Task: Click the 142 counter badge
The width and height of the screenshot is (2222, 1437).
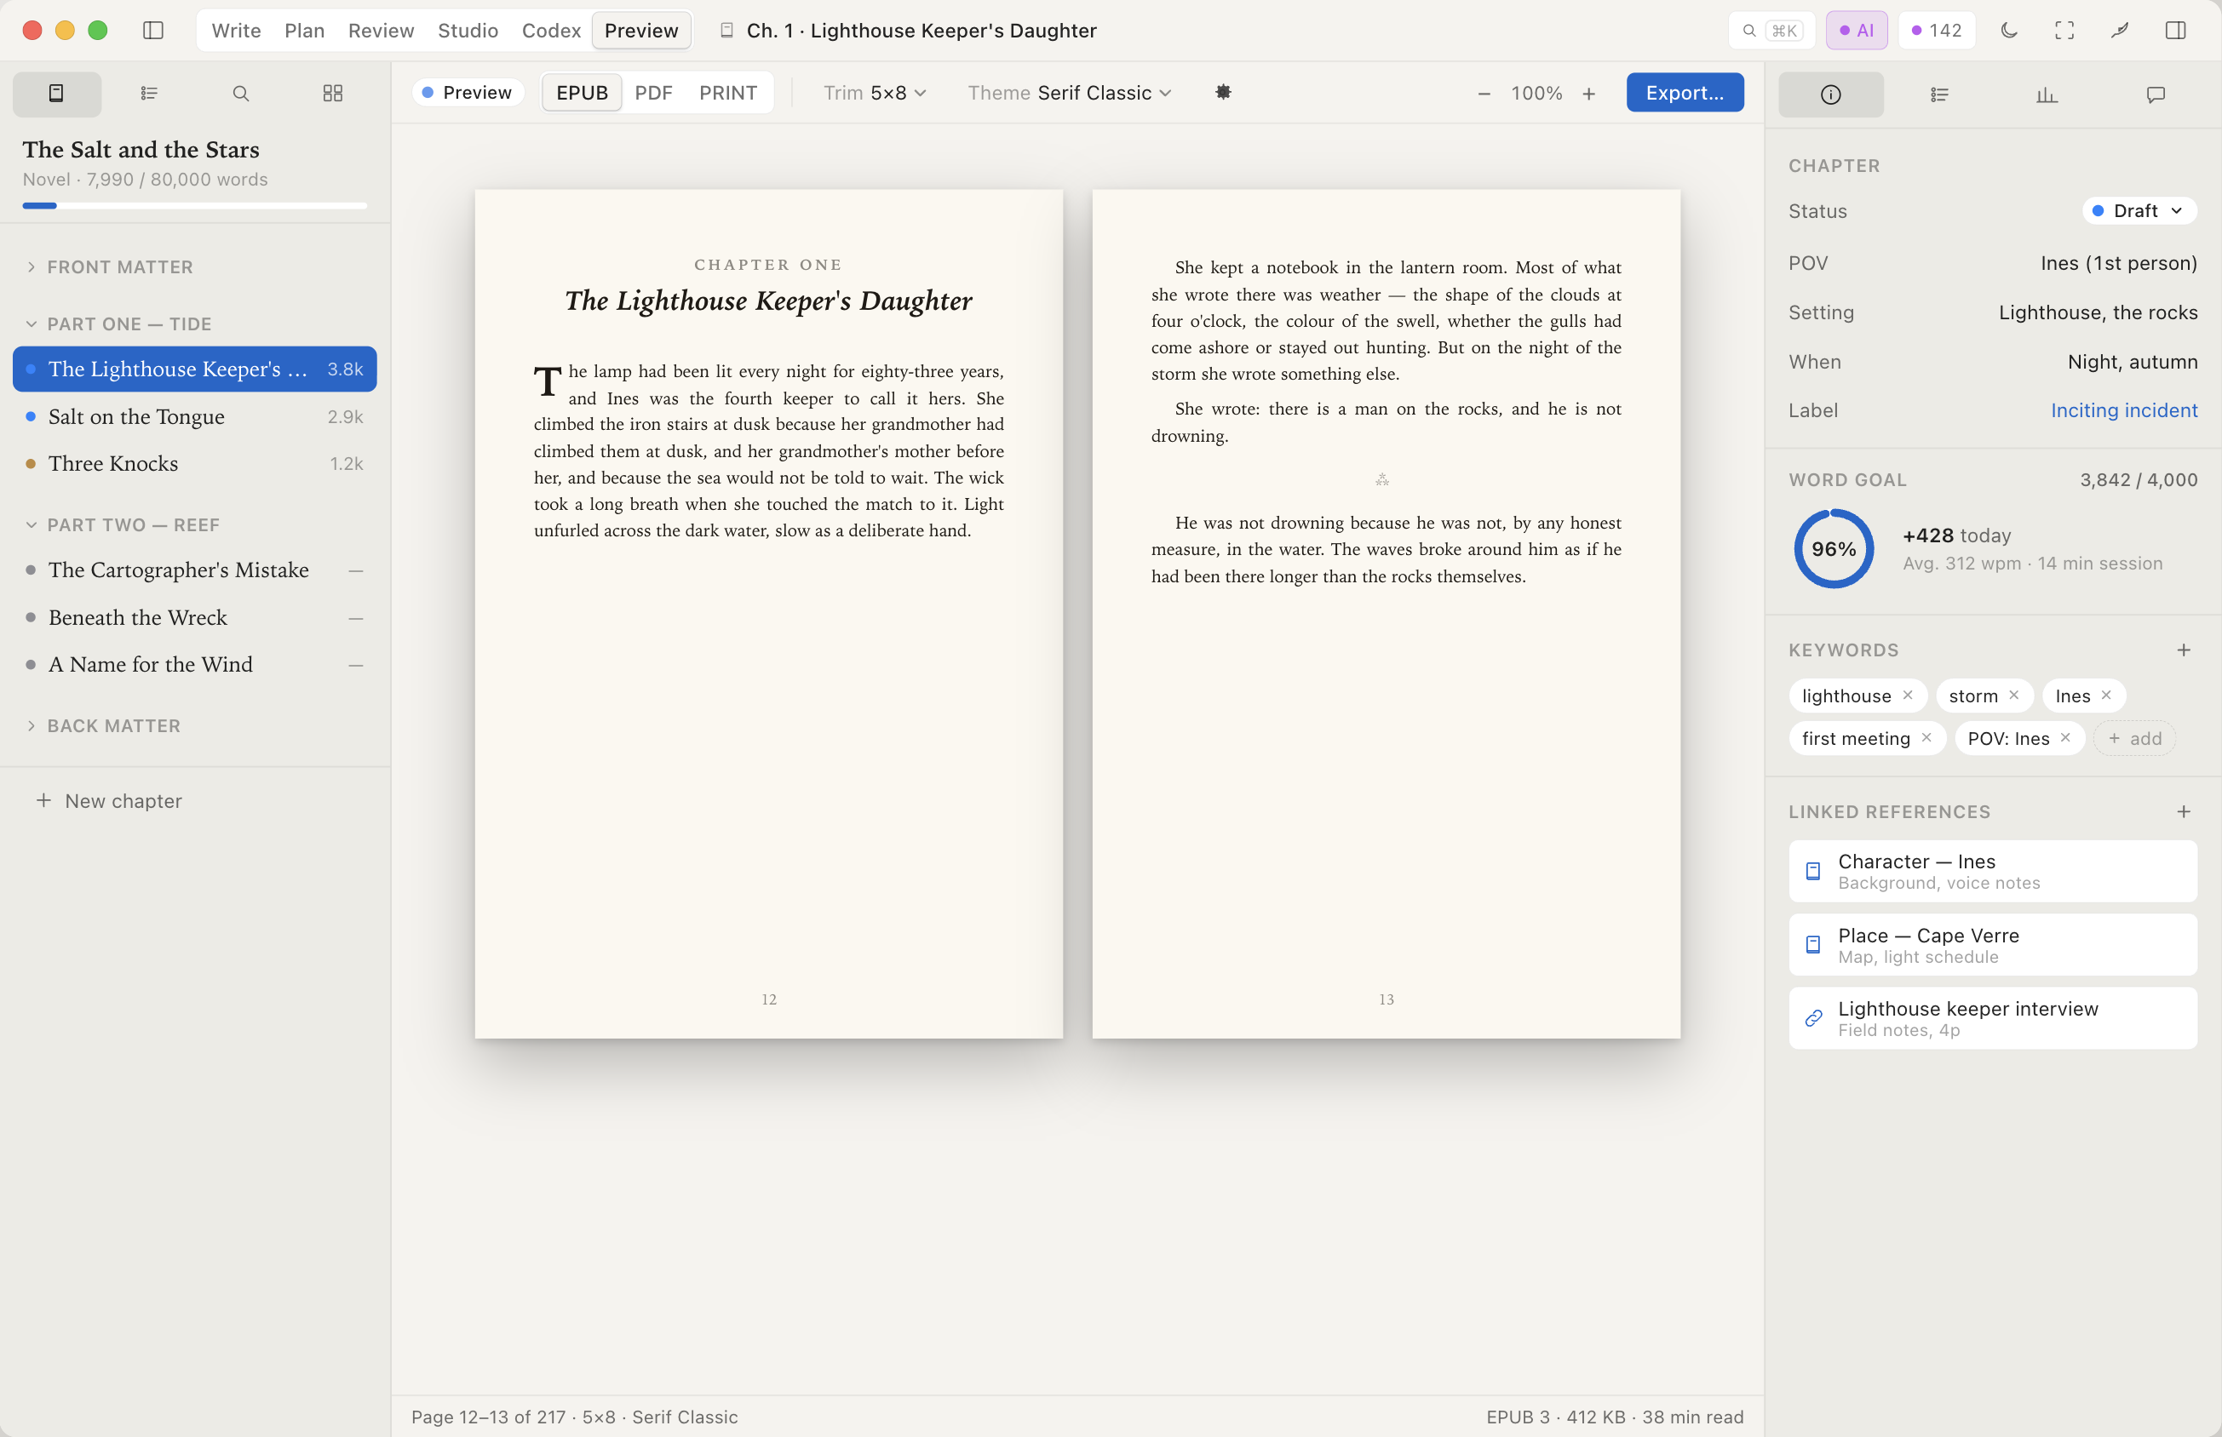Action: (1936, 31)
